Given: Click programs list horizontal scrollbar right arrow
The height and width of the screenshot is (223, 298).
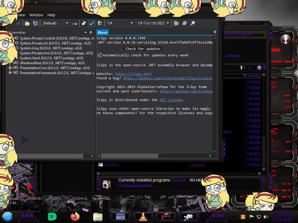Looking at the screenshot, I should [259, 173].
